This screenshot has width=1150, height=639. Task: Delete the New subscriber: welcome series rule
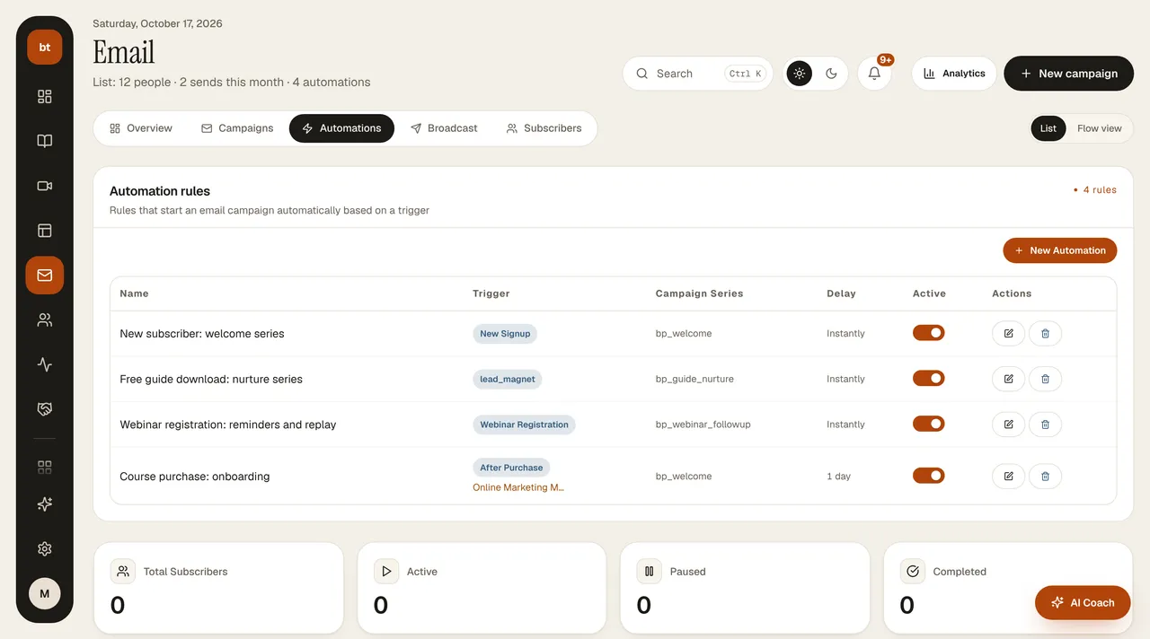click(1045, 333)
